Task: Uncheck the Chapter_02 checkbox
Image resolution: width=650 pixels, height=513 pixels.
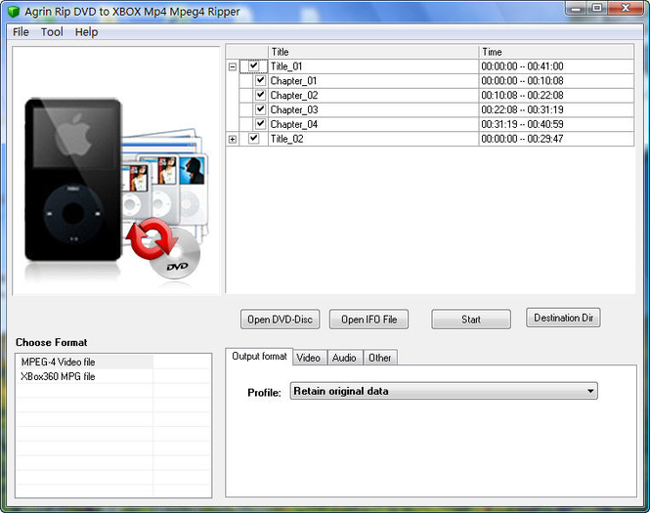Action: [x=260, y=95]
